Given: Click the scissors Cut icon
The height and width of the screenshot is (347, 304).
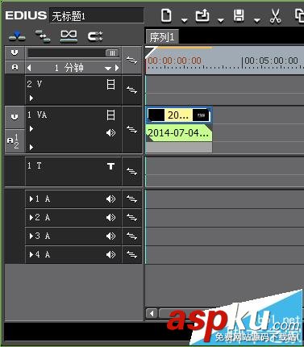Looking at the screenshot, I should tap(275, 15).
